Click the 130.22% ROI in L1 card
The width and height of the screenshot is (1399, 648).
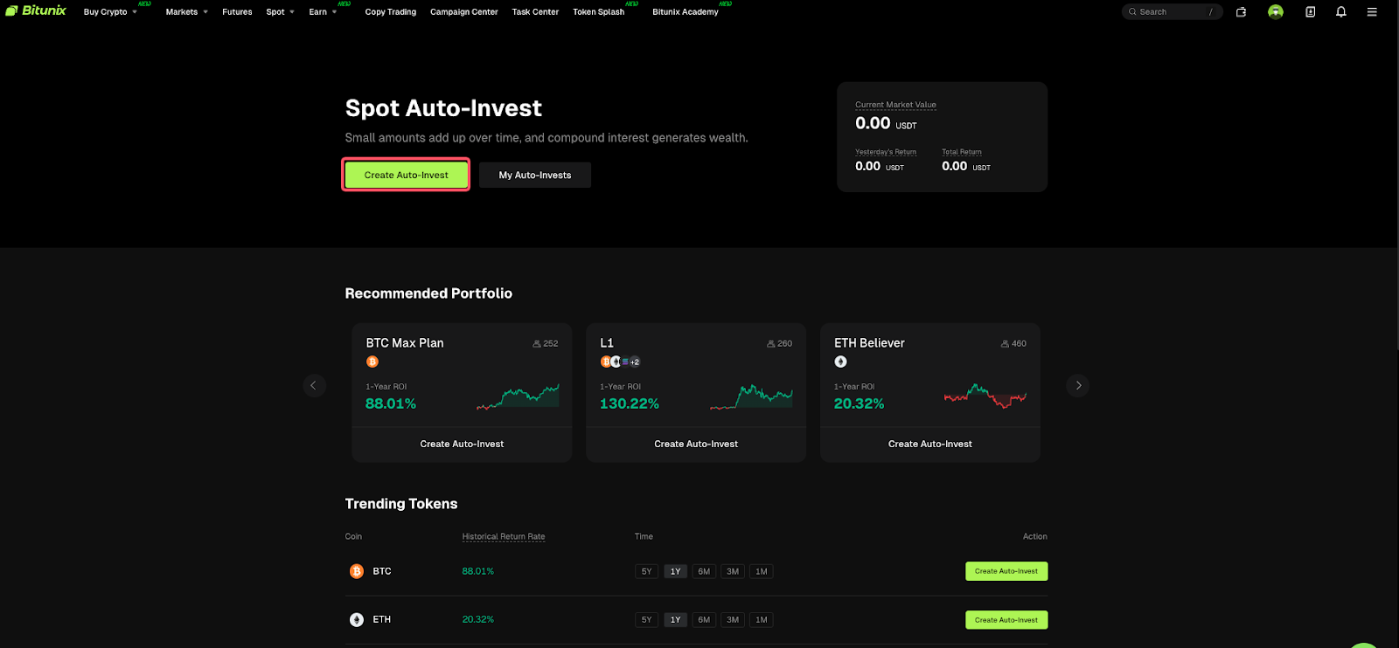click(x=630, y=403)
